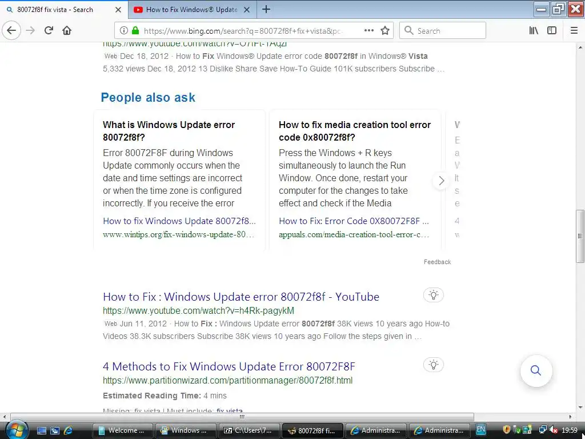Click the network tray icon

pos(543,430)
